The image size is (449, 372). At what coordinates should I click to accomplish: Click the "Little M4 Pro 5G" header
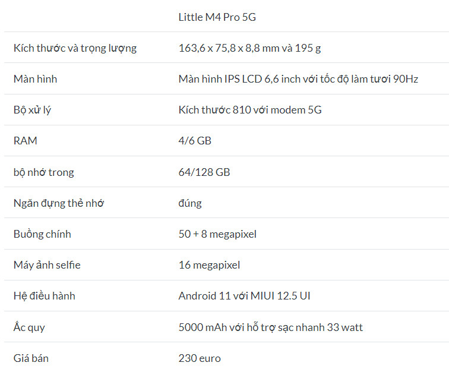217,17
